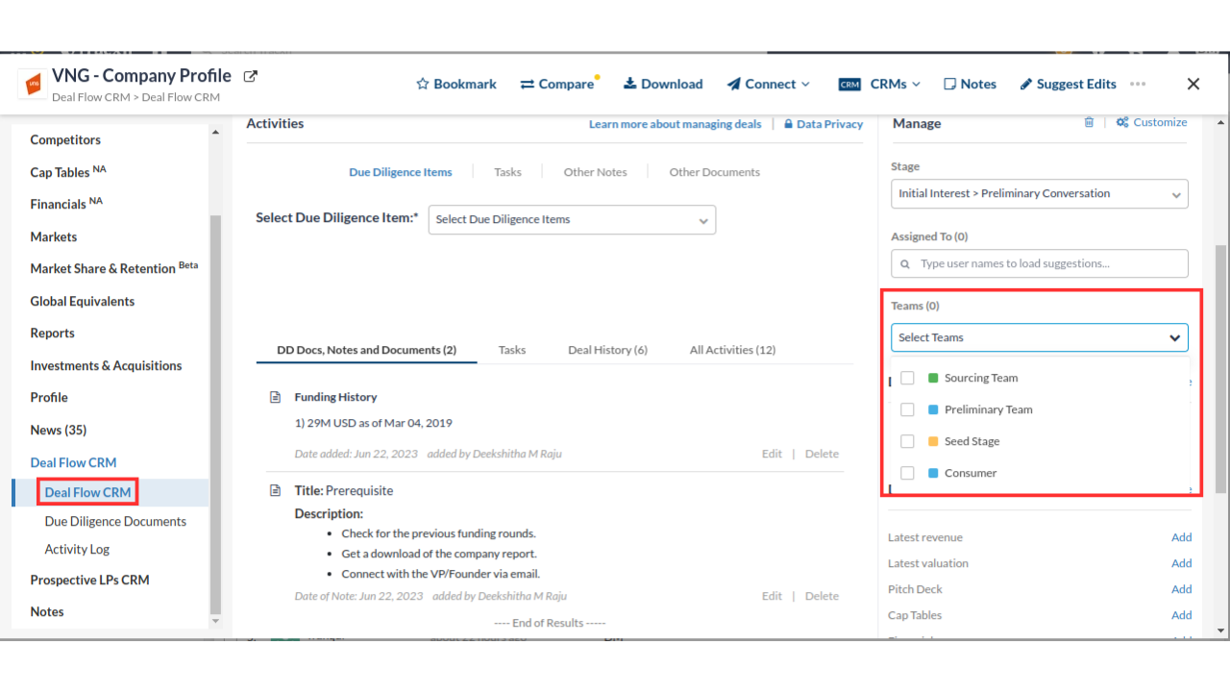Click the Suggest Edits pencil icon
The height and width of the screenshot is (692, 1230).
click(x=1025, y=85)
